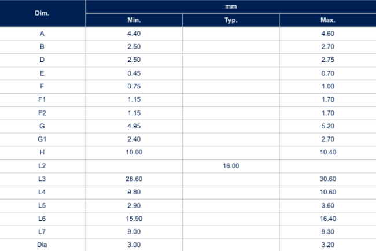The height and width of the screenshot is (251, 376).
Task: Click the mm header cell
Action: coord(230,6)
